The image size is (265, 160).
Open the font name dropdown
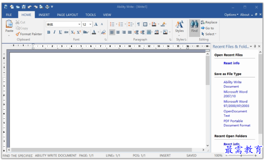point(79,24)
